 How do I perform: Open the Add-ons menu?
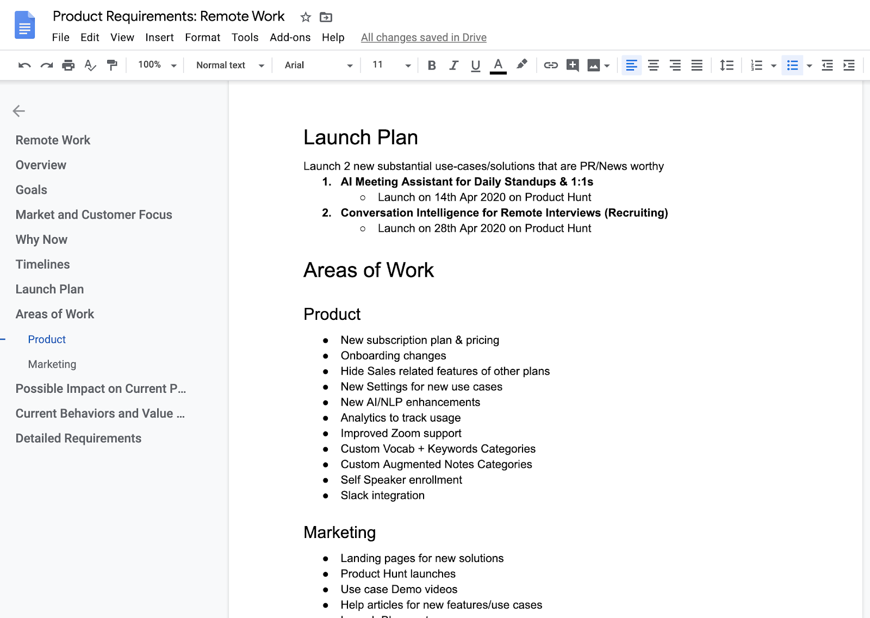click(x=290, y=38)
